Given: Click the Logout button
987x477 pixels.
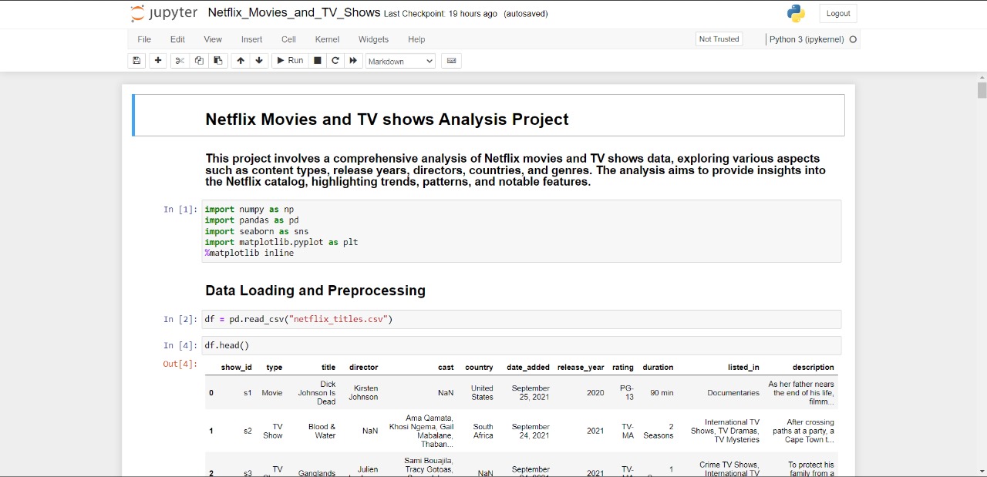Looking at the screenshot, I should (838, 13).
